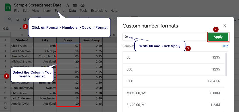Click the score cell showing 20
Image resolution: width=239 pixels, height=112 pixels.
point(68,61)
